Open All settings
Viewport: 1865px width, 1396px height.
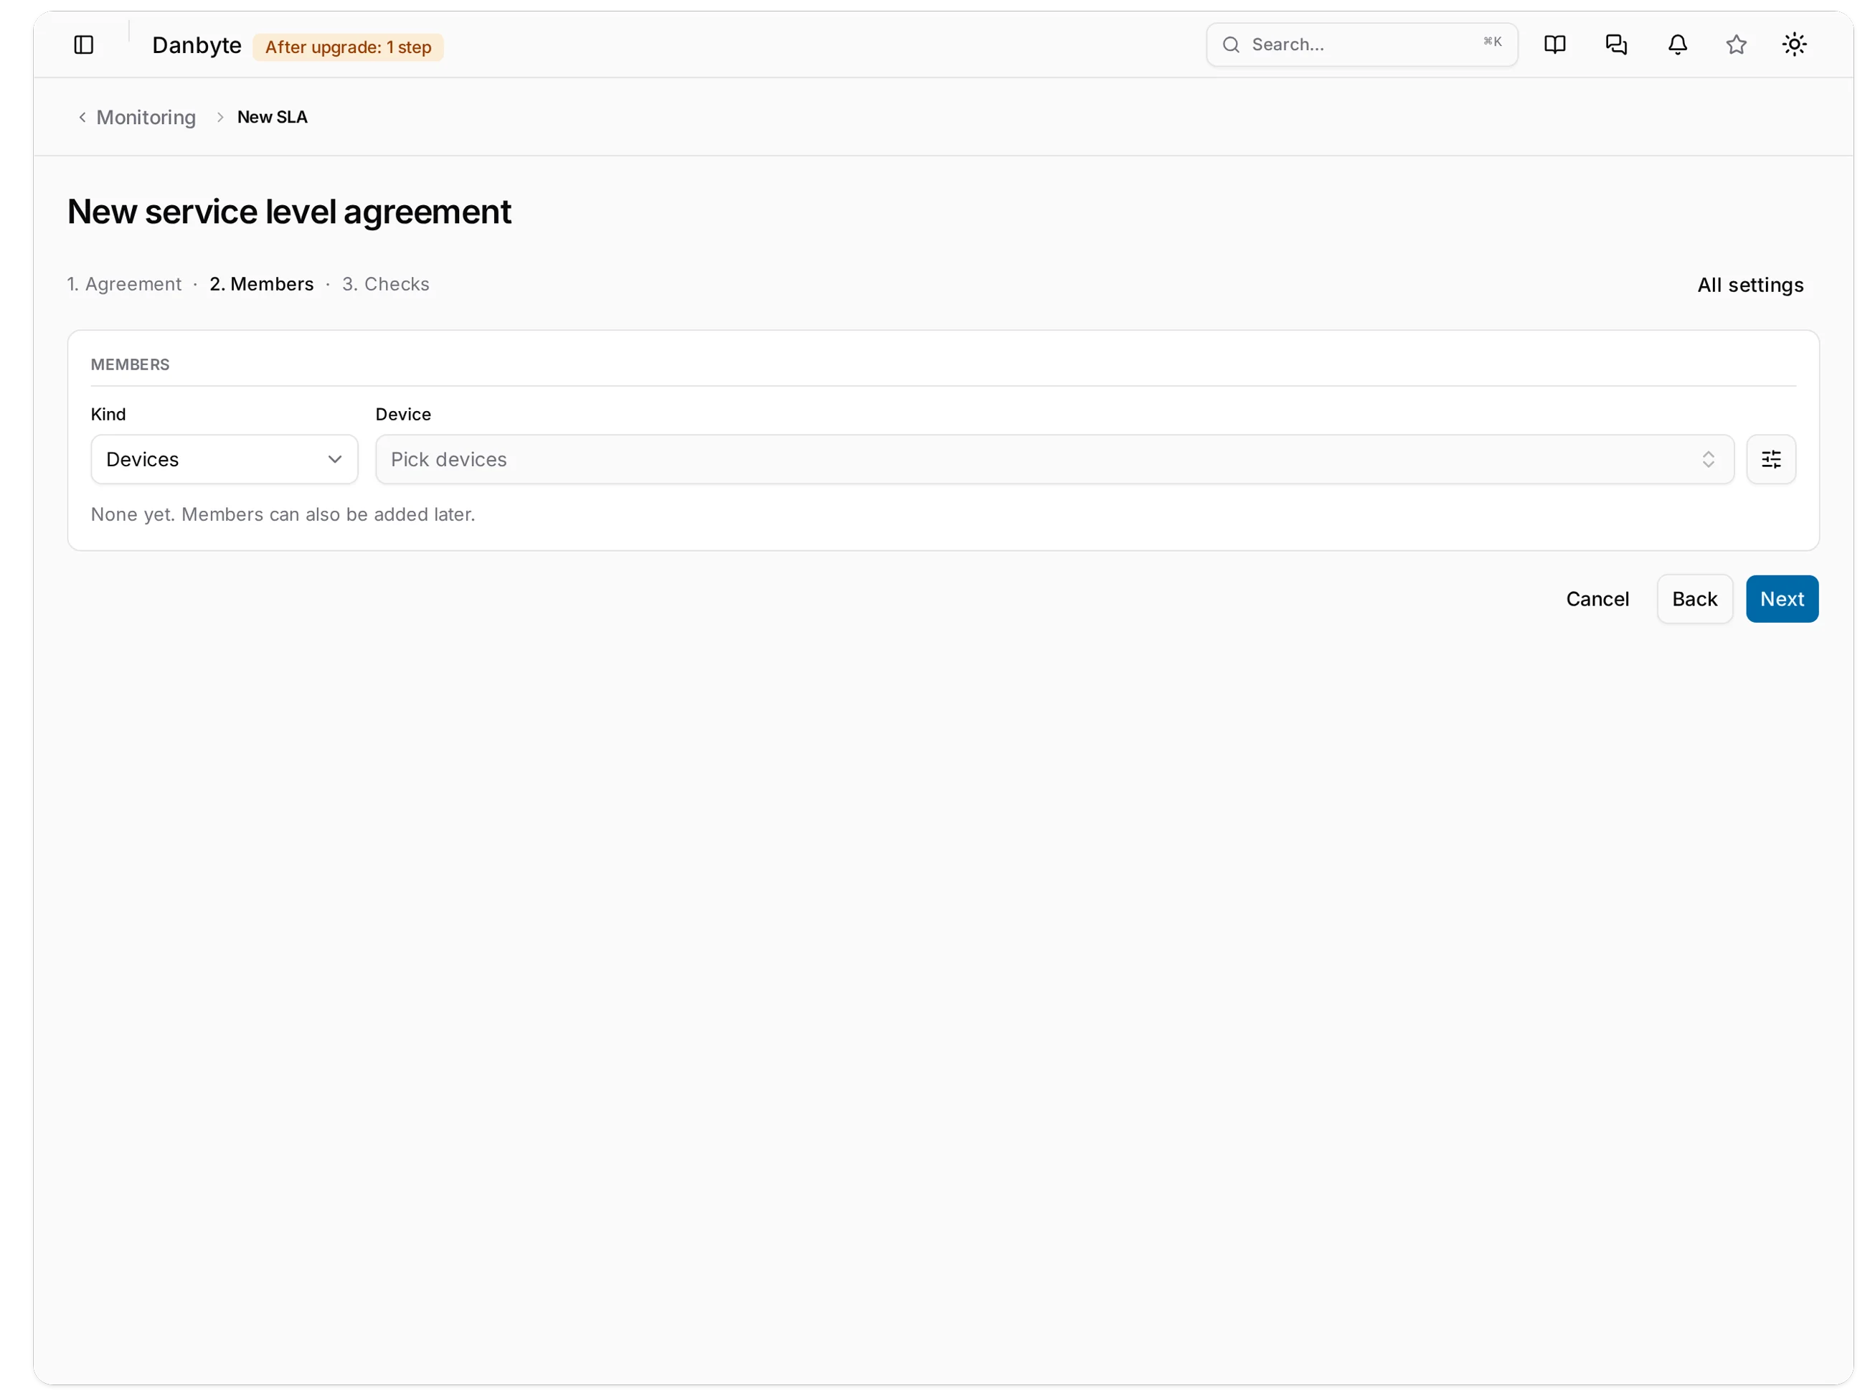[1750, 285]
